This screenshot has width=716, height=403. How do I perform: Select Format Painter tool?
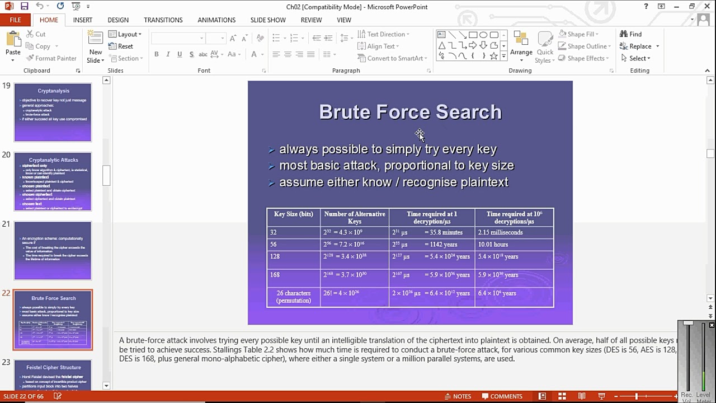[x=51, y=58]
